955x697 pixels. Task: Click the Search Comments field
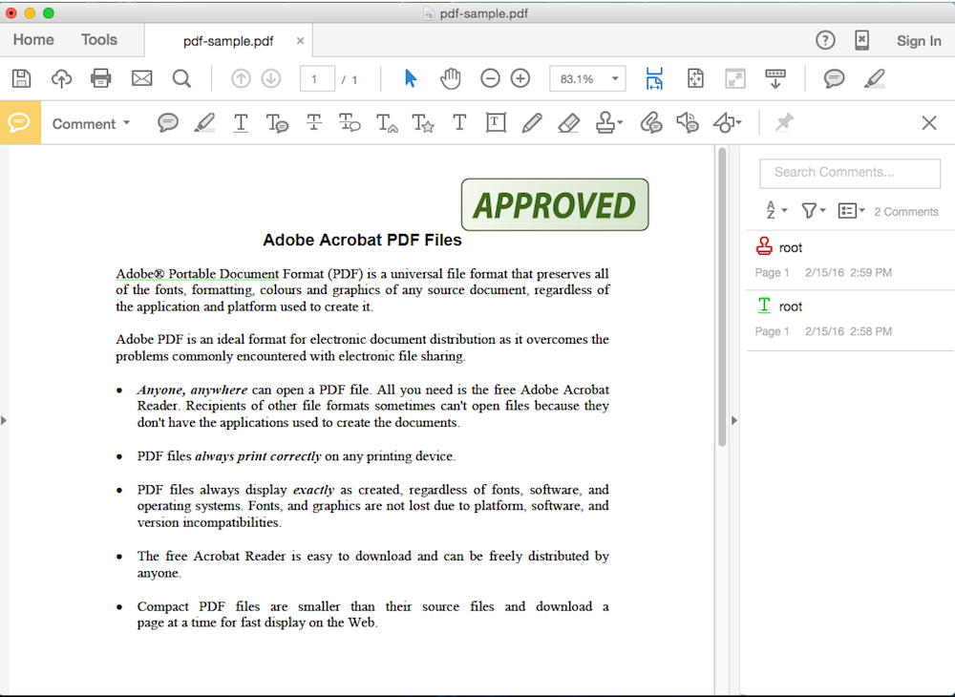(850, 173)
